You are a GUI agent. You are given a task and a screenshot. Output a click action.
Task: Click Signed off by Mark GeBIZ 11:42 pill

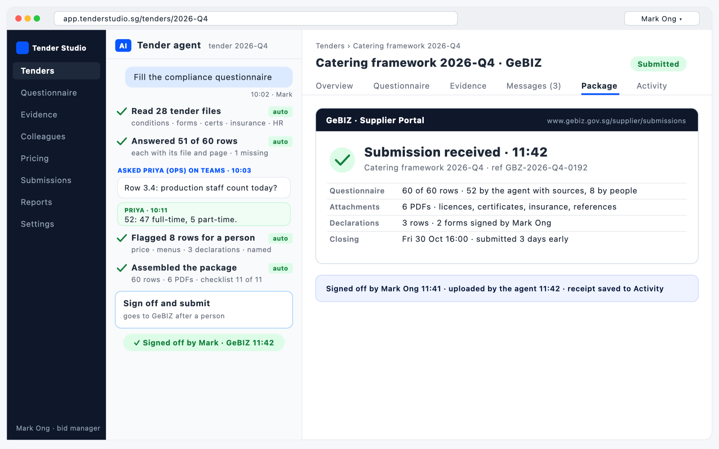click(x=204, y=343)
